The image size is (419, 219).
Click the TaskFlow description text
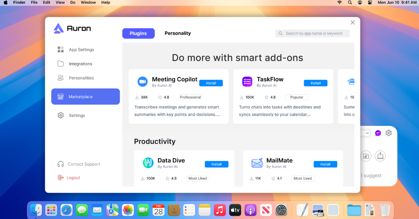pos(280,111)
